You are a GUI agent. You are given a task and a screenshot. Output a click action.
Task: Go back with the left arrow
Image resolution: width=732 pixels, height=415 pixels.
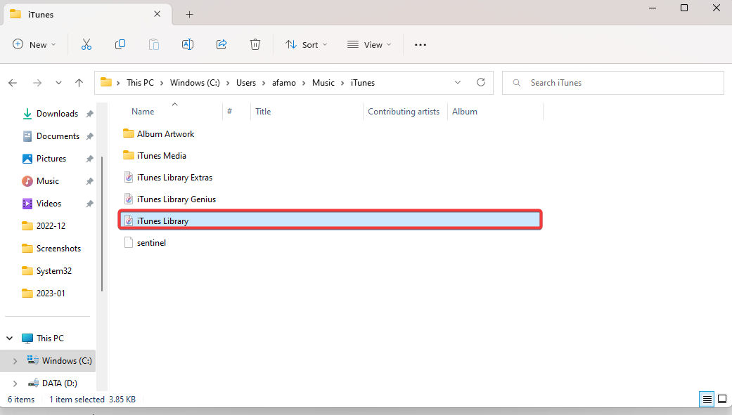click(x=13, y=83)
